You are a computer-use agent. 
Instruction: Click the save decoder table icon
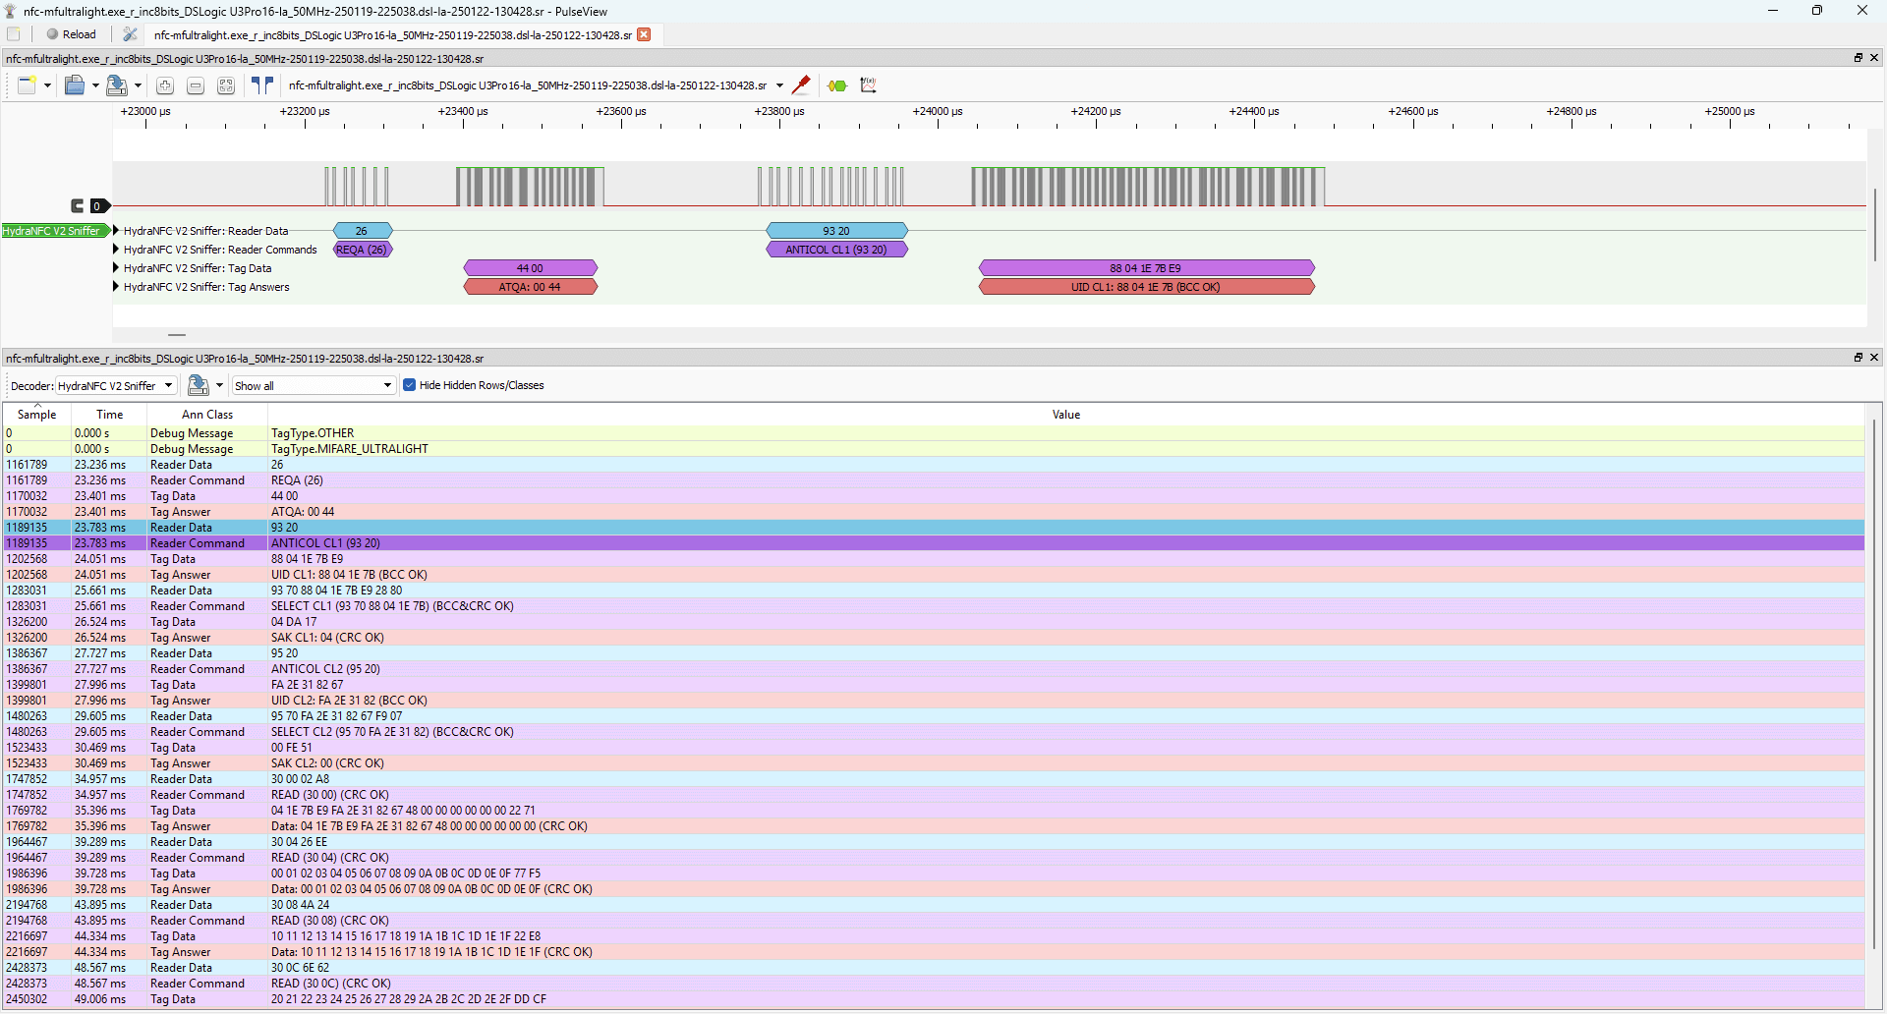[199, 385]
